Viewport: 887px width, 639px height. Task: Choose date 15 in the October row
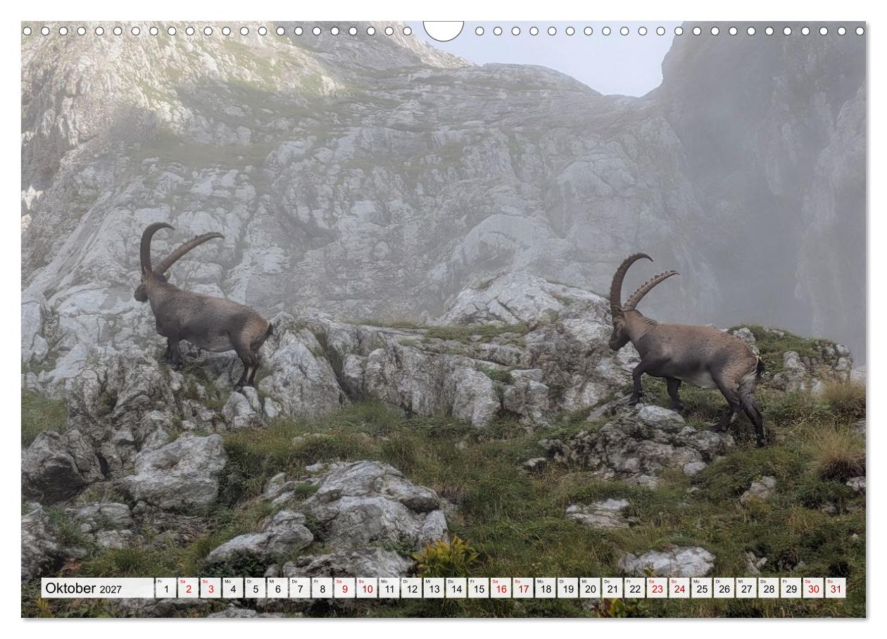pyautogui.click(x=478, y=588)
